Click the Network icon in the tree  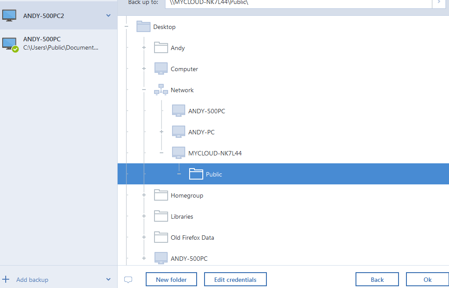[161, 90]
